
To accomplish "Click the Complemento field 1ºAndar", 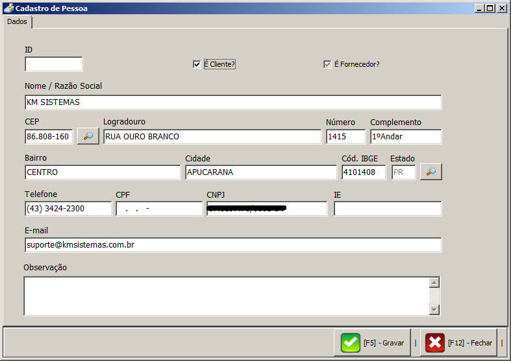I will (406, 137).
